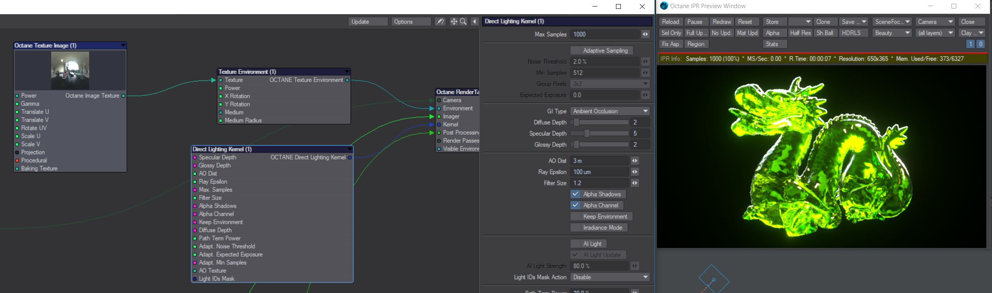Open the Beauty render pass dropdown
Viewport: 992px width, 293px height.
pos(892,33)
